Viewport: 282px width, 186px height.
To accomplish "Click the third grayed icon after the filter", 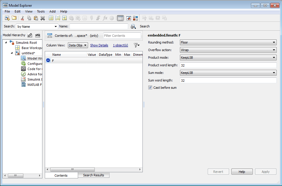I will coord(158,18).
